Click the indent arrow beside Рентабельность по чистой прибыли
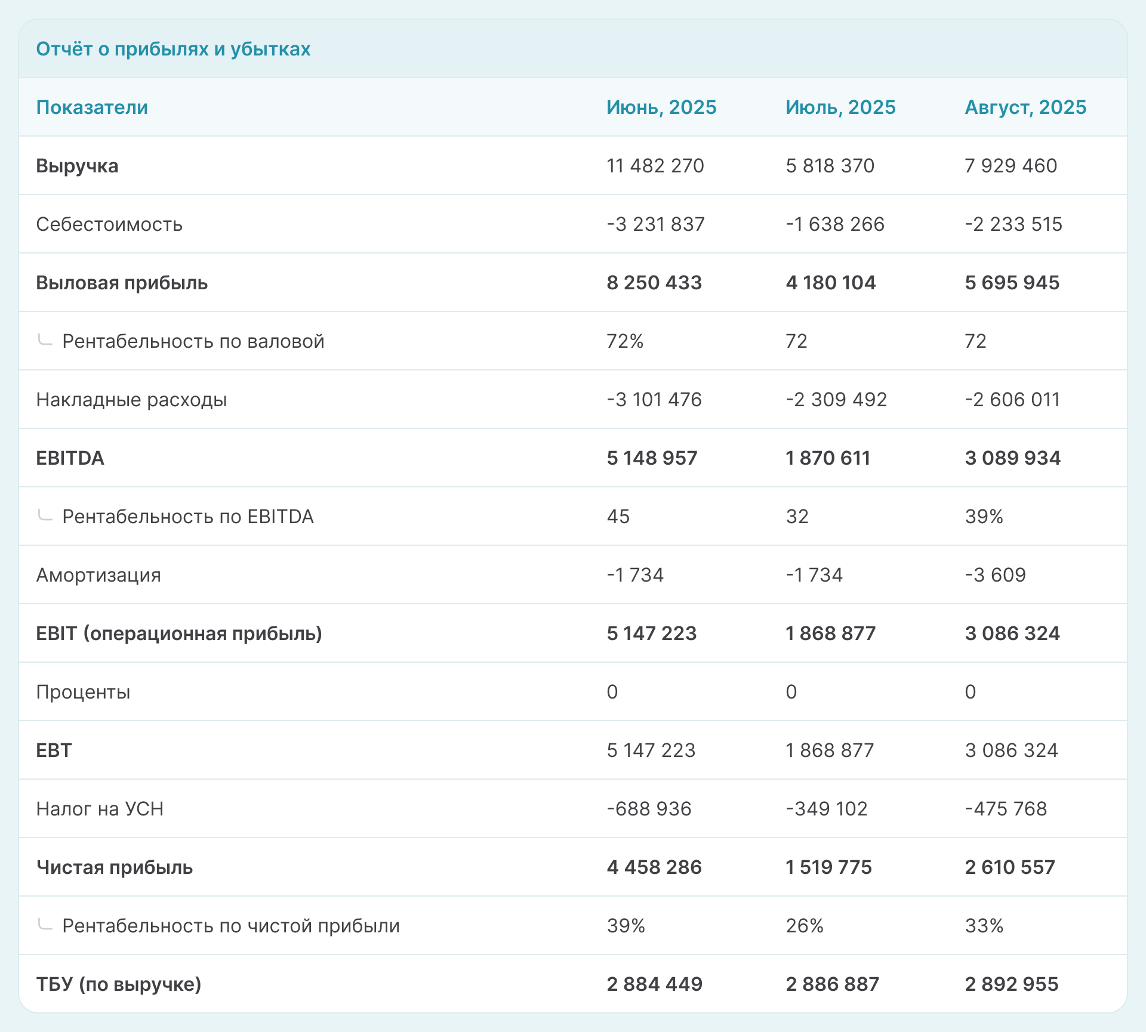 pyautogui.click(x=45, y=925)
